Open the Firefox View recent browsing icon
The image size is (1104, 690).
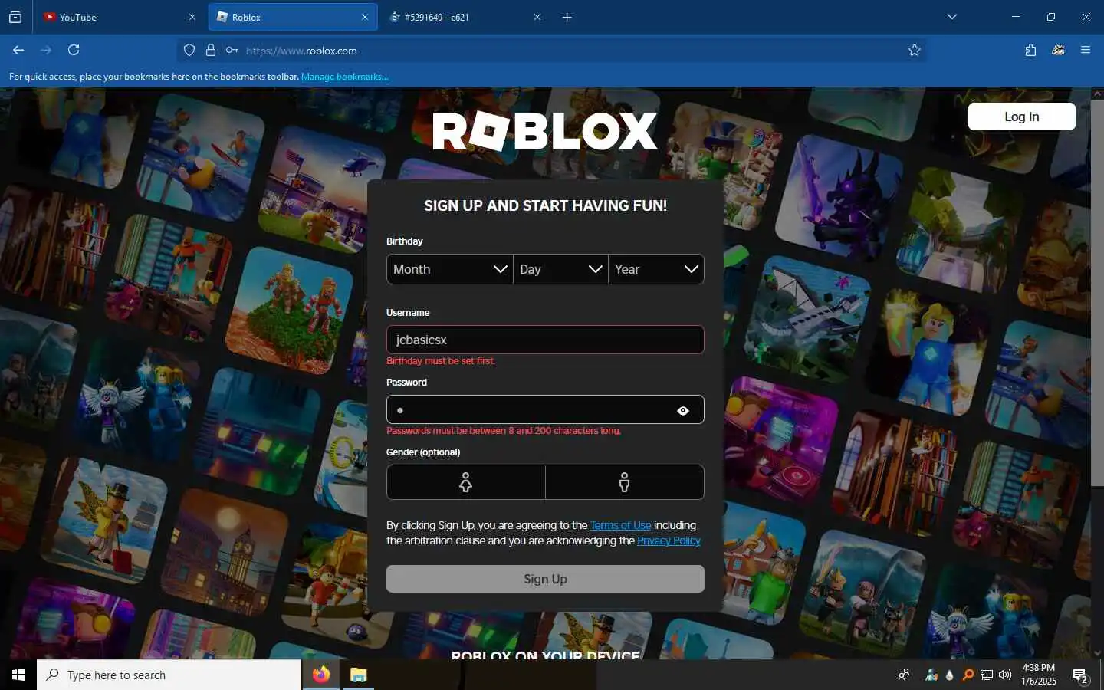(x=15, y=17)
